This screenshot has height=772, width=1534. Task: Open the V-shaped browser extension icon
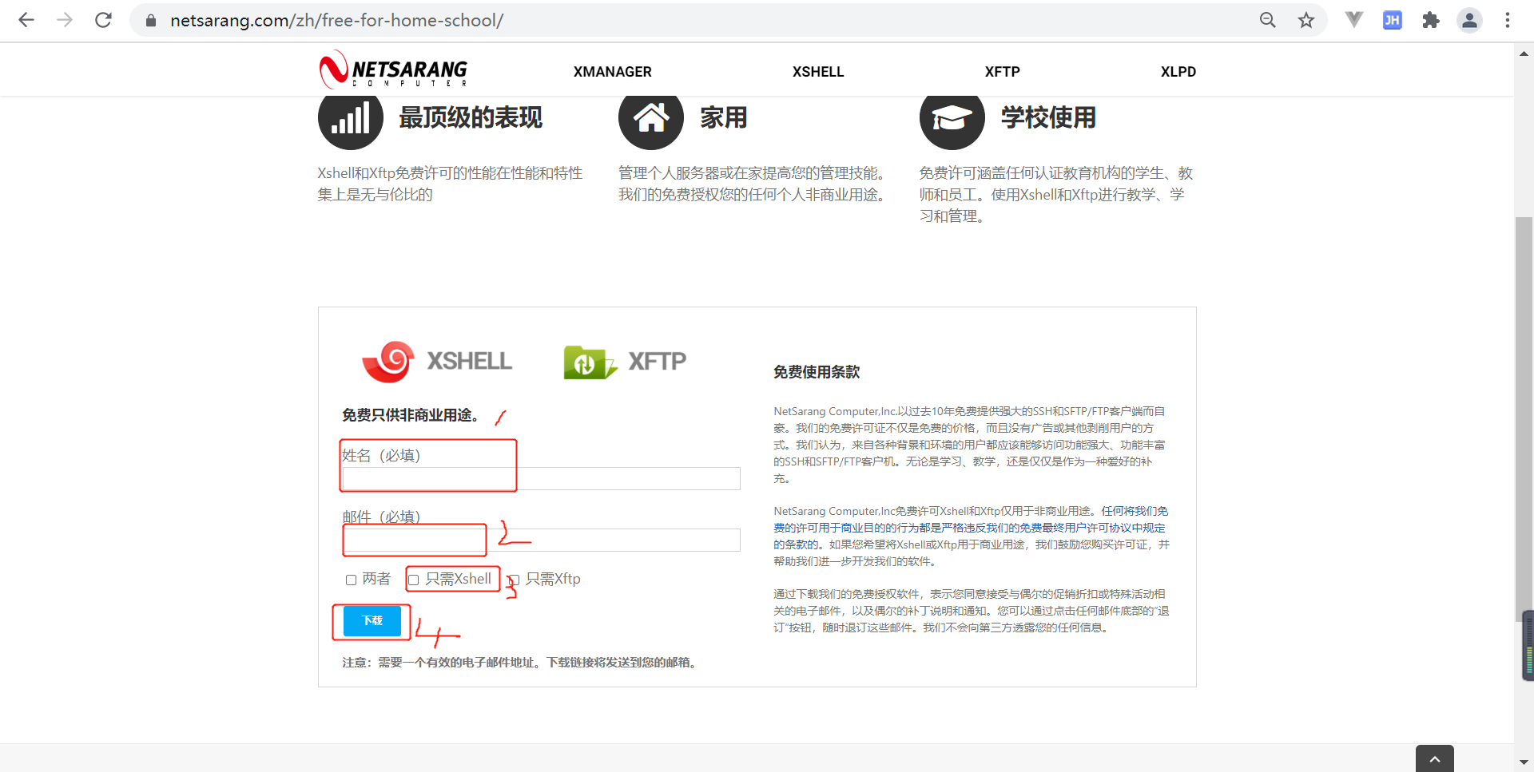(1353, 20)
